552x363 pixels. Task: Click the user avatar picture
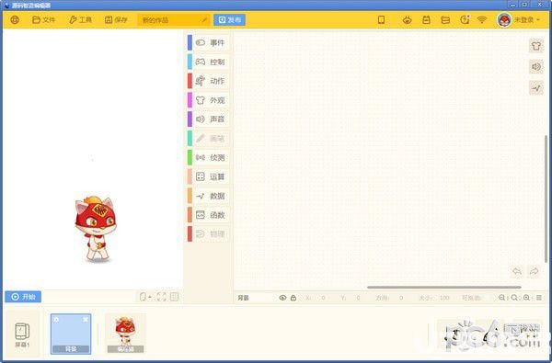[x=504, y=20]
